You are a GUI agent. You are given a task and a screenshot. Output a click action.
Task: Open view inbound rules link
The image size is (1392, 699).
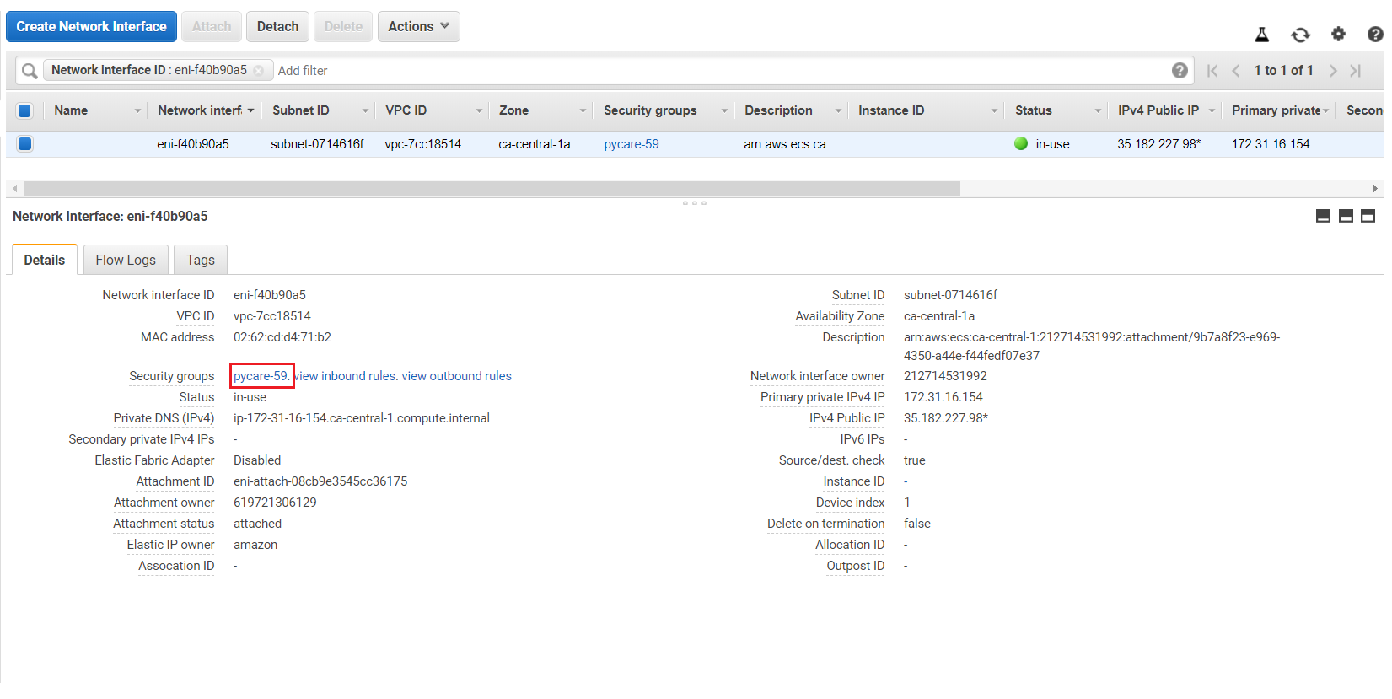pyautogui.click(x=346, y=376)
